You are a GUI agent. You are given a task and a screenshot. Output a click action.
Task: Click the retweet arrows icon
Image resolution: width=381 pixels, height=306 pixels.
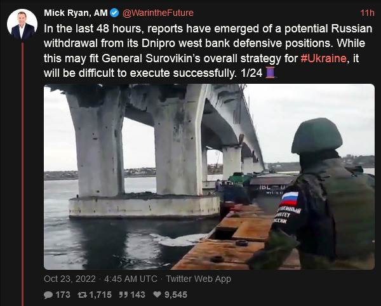[x=82, y=295]
